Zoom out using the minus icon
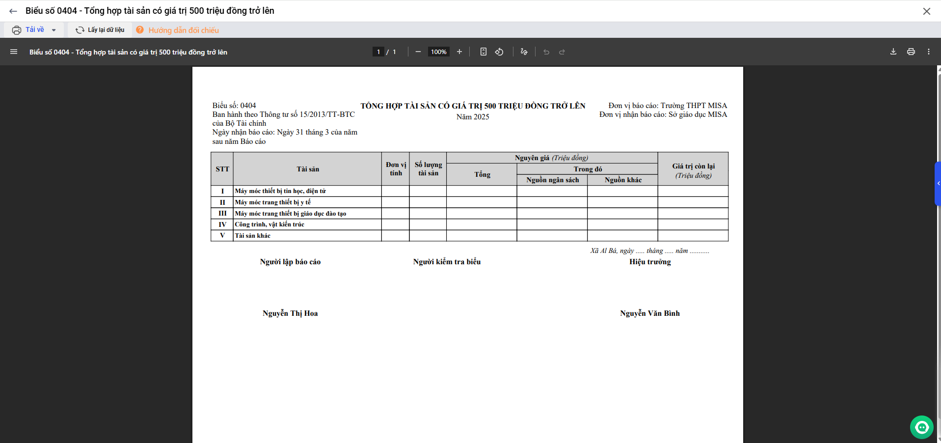The height and width of the screenshot is (443, 941). pos(418,52)
